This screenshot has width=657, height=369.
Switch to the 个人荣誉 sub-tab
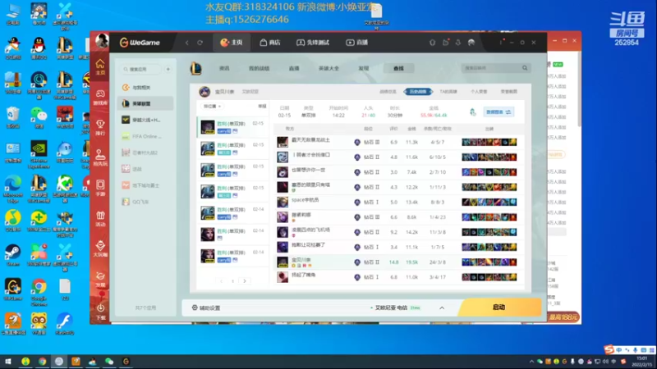[479, 92]
